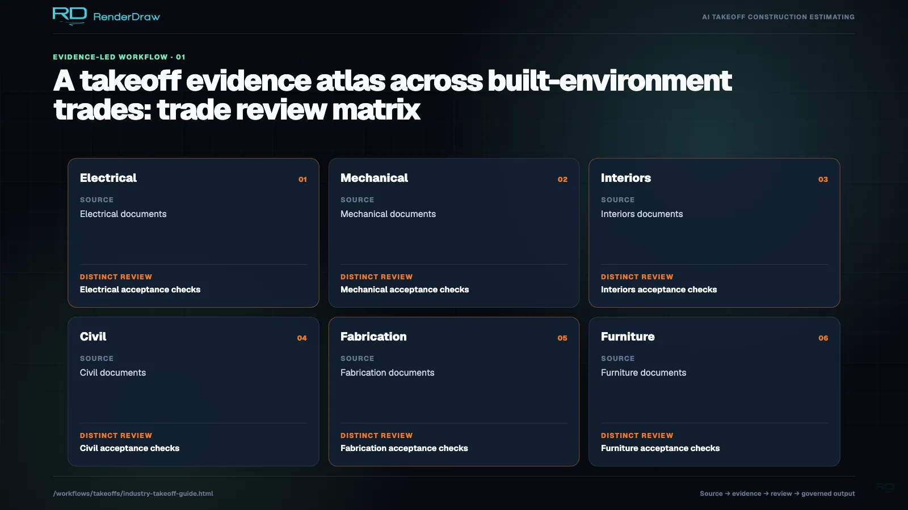Click Civil acceptance checks
Image resolution: width=908 pixels, height=510 pixels.
pos(129,448)
